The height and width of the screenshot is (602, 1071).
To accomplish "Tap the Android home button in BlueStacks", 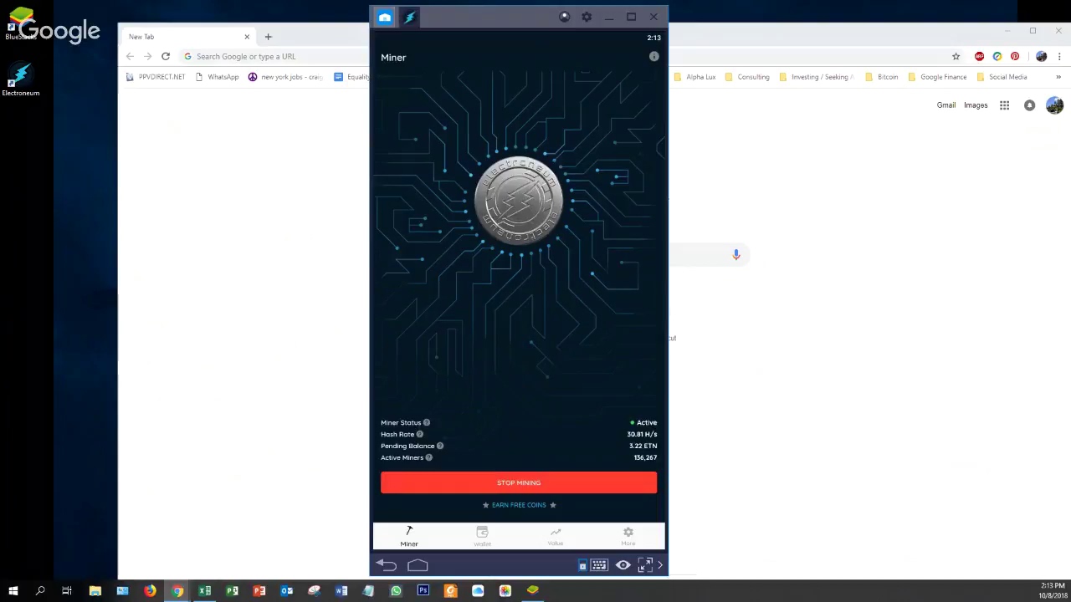I will pos(418,566).
